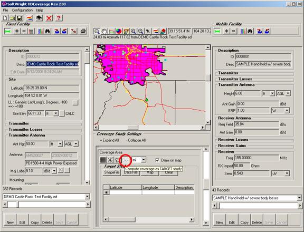Click the Latitude column header in target table

pos(125,188)
